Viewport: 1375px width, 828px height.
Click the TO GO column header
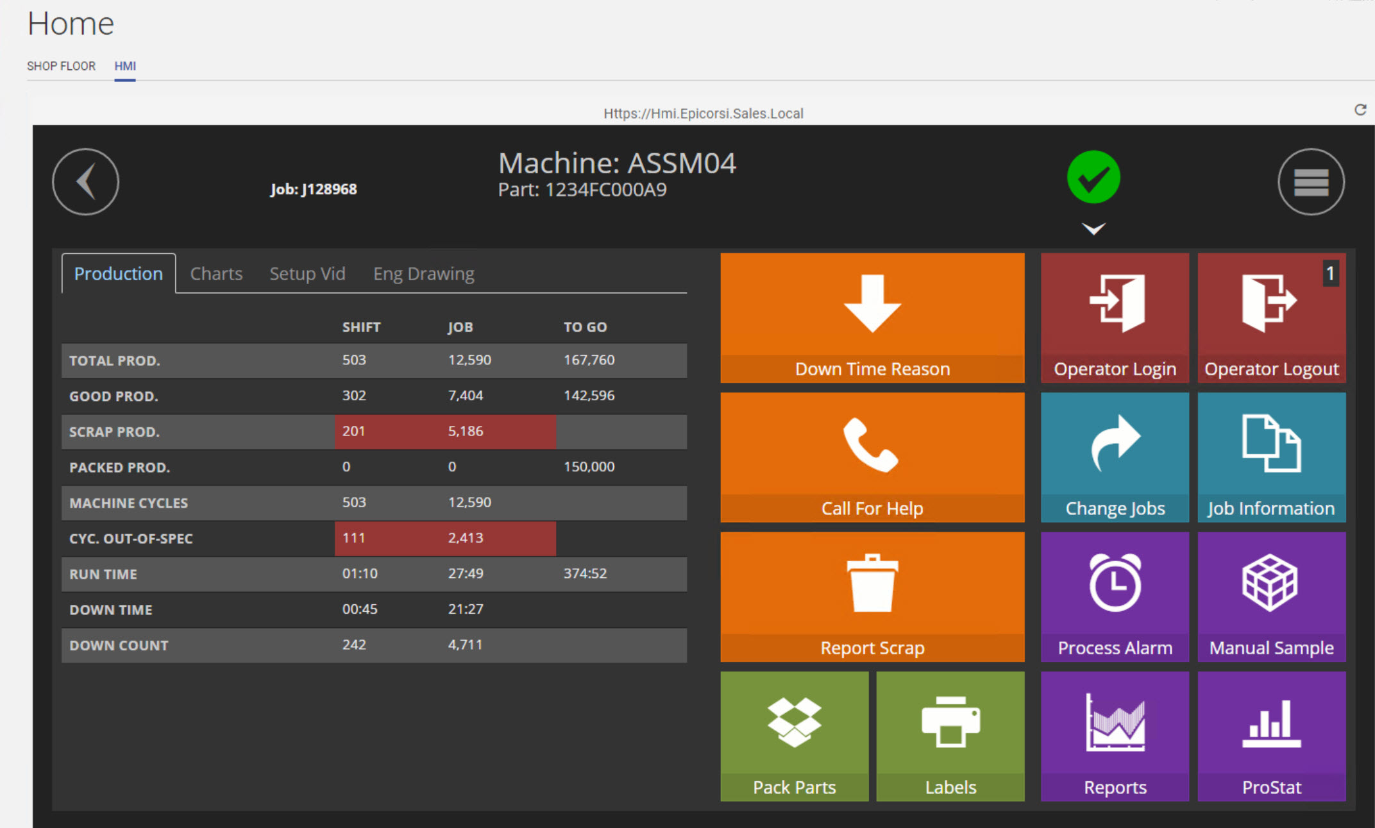point(585,327)
